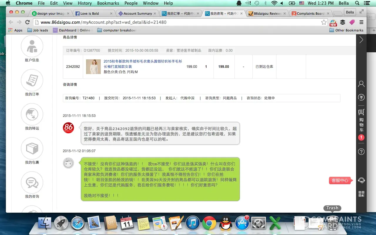
Task: Bookmark this page with the star icon
Action: point(324,22)
